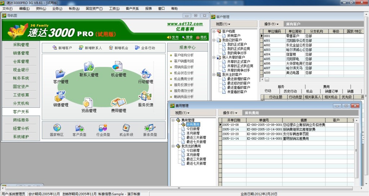369x196 pixels.
Task: Open the 联系人管理 icon
Action: tap(89, 66)
